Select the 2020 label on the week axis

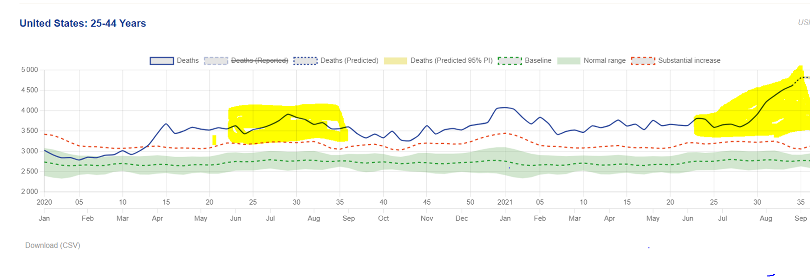point(44,202)
